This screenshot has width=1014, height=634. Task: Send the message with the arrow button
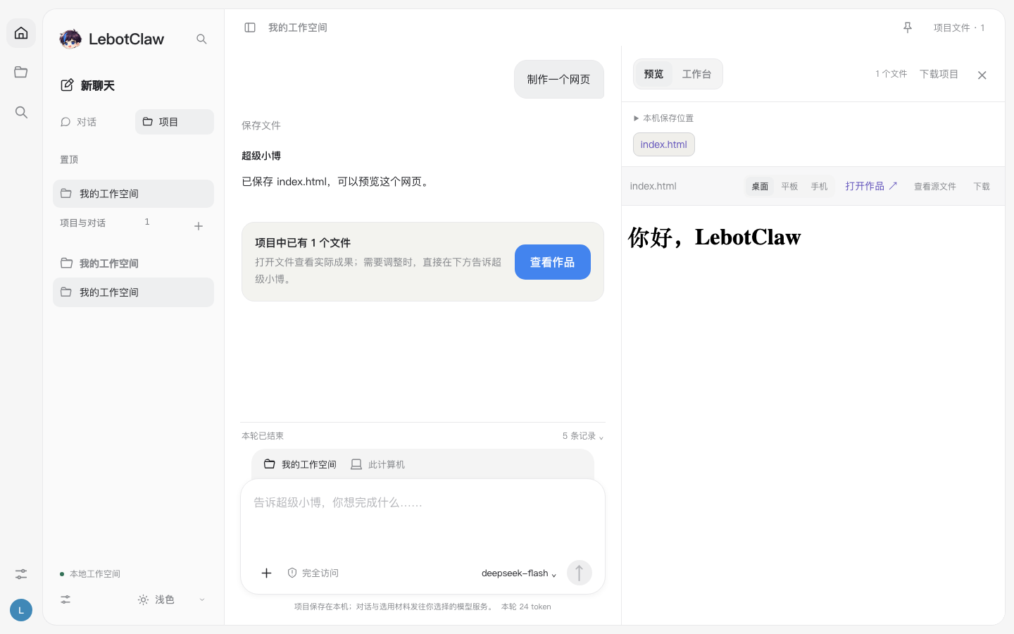click(580, 573)
